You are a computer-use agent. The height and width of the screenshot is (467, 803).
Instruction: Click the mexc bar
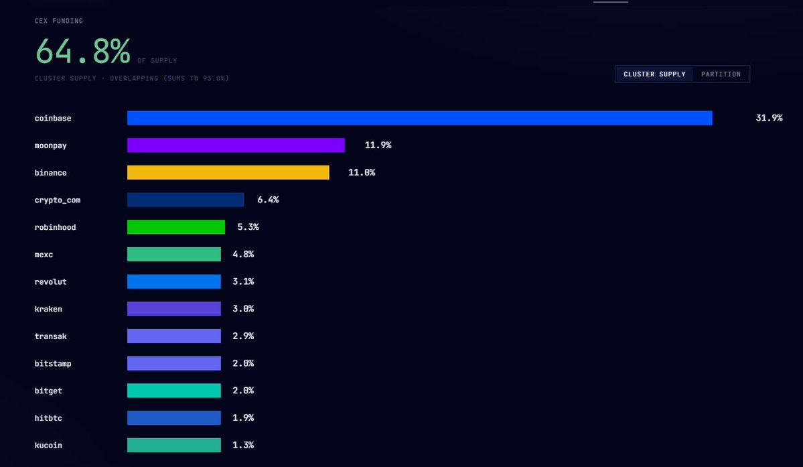tap(173, 254)
